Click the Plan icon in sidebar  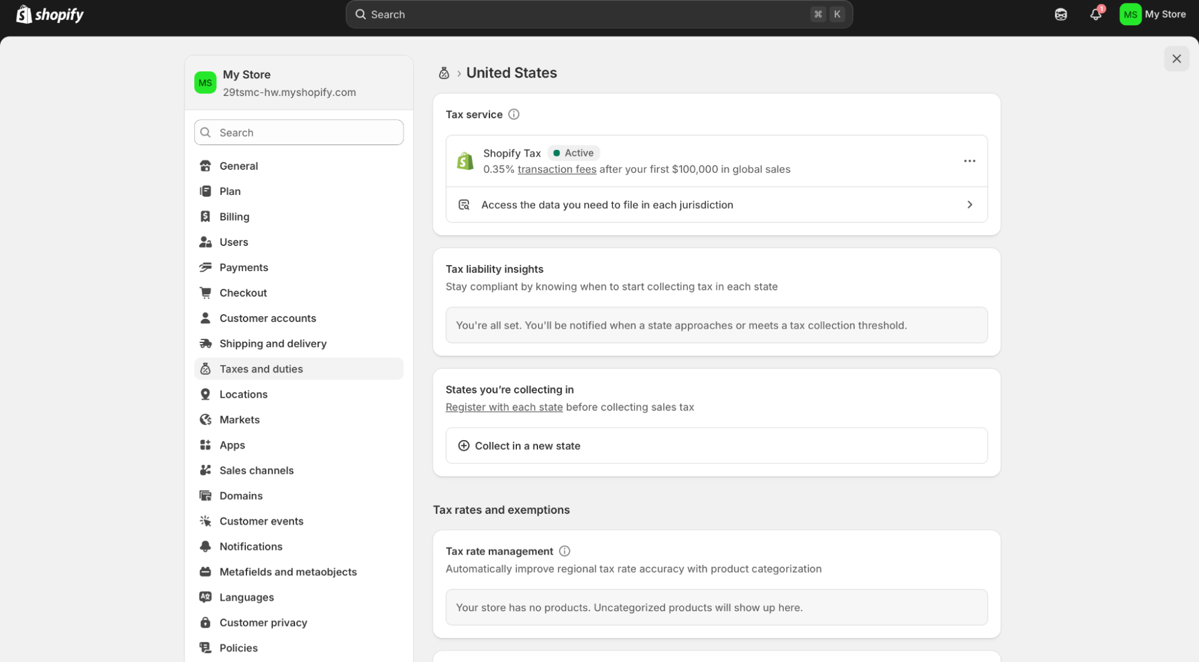(205, 191)
